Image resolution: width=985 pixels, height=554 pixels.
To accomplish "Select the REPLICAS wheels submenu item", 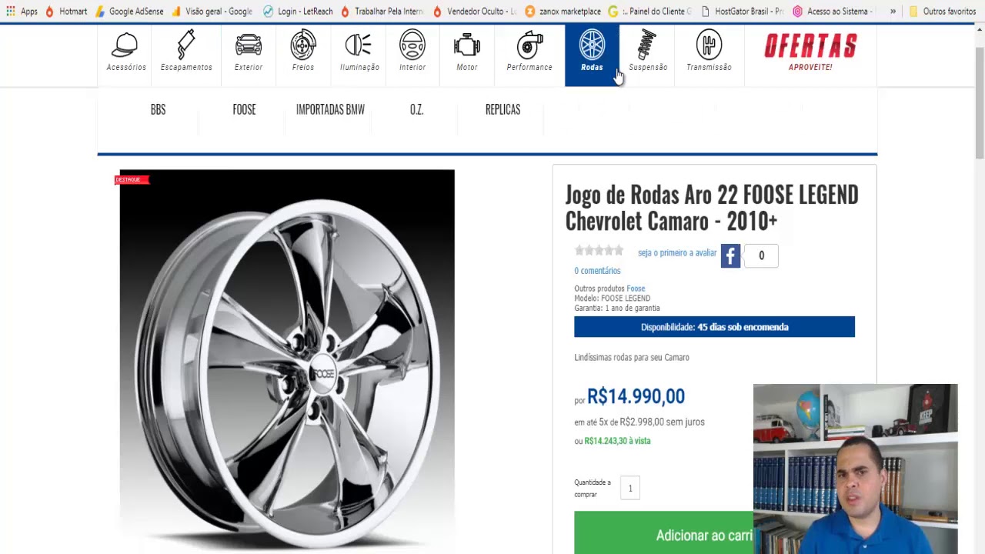I will point(503,109).
